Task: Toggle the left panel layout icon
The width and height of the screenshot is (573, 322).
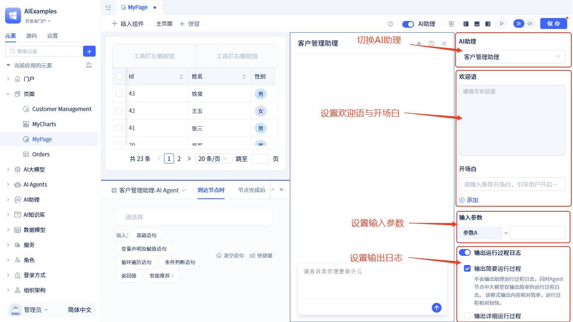Action: 466,24
